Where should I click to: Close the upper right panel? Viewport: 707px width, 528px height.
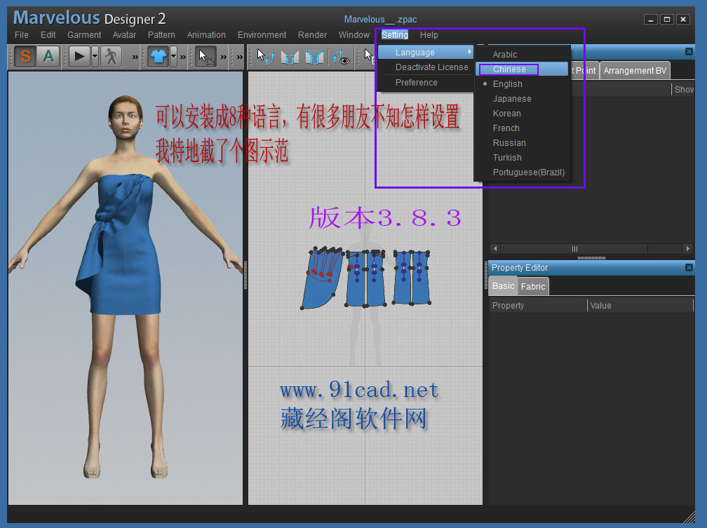[x=689, y=51]
